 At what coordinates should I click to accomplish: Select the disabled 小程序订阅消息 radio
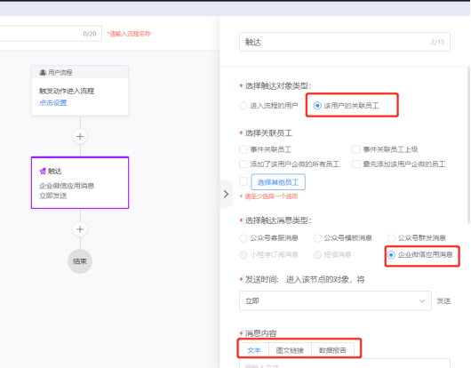coord(243,255)
